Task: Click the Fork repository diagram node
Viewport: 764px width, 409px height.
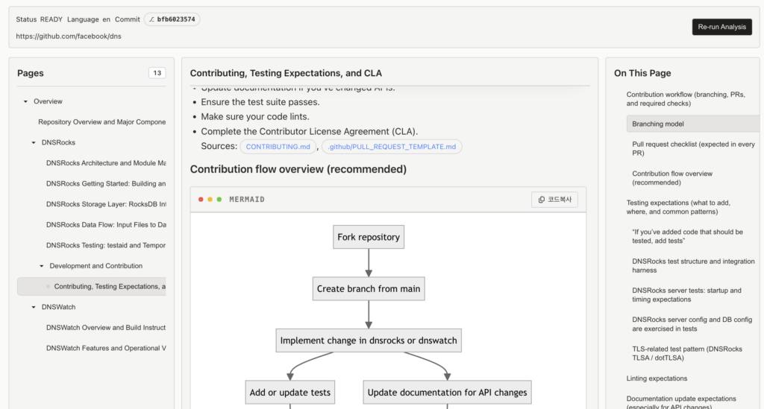Action: pyautogui.click(x=369, y=237)
